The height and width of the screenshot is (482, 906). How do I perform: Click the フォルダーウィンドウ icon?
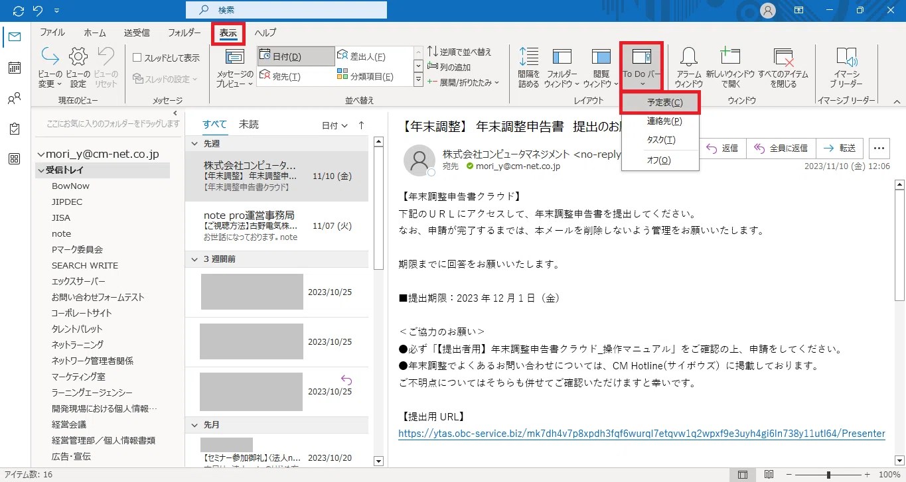(562, 57)
